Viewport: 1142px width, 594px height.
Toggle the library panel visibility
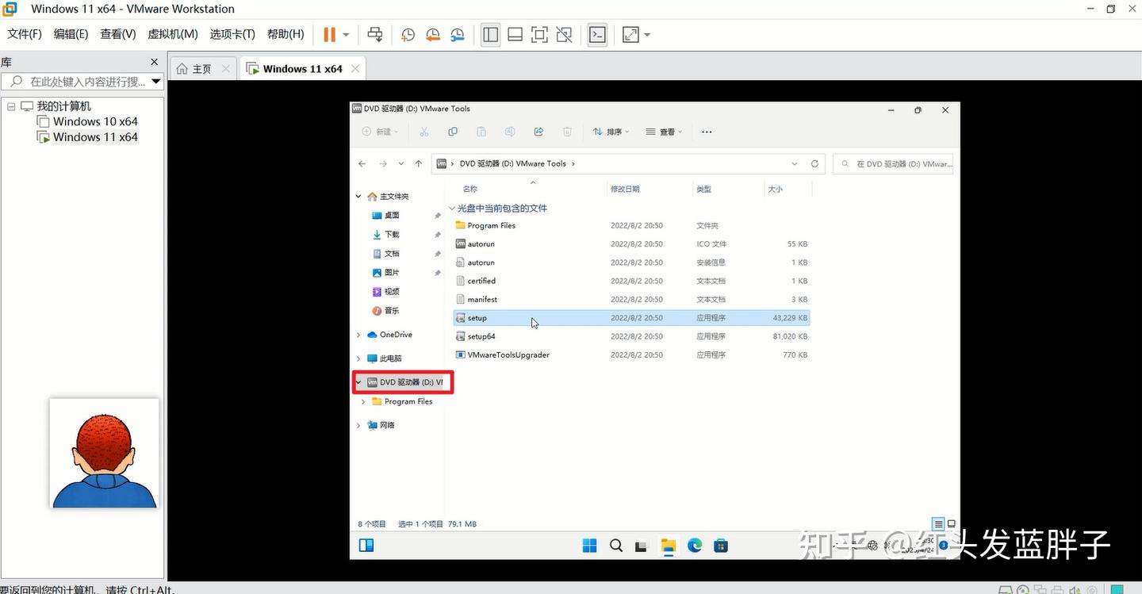(490, 34)
